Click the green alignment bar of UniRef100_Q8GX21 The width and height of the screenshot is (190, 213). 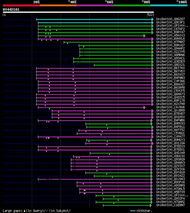(123, 65)
